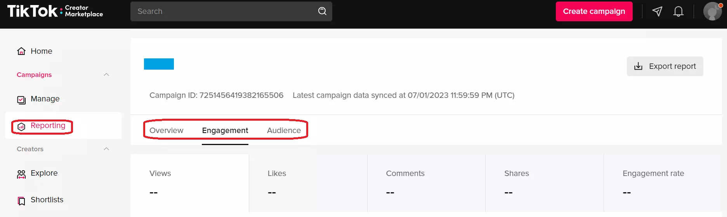Switch to the Overview tab
Viewport: 727px width, 217px height.
[166, 130]
